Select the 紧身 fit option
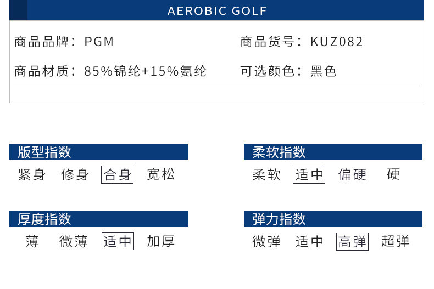 pyautogui.click(x=32, y=175)
